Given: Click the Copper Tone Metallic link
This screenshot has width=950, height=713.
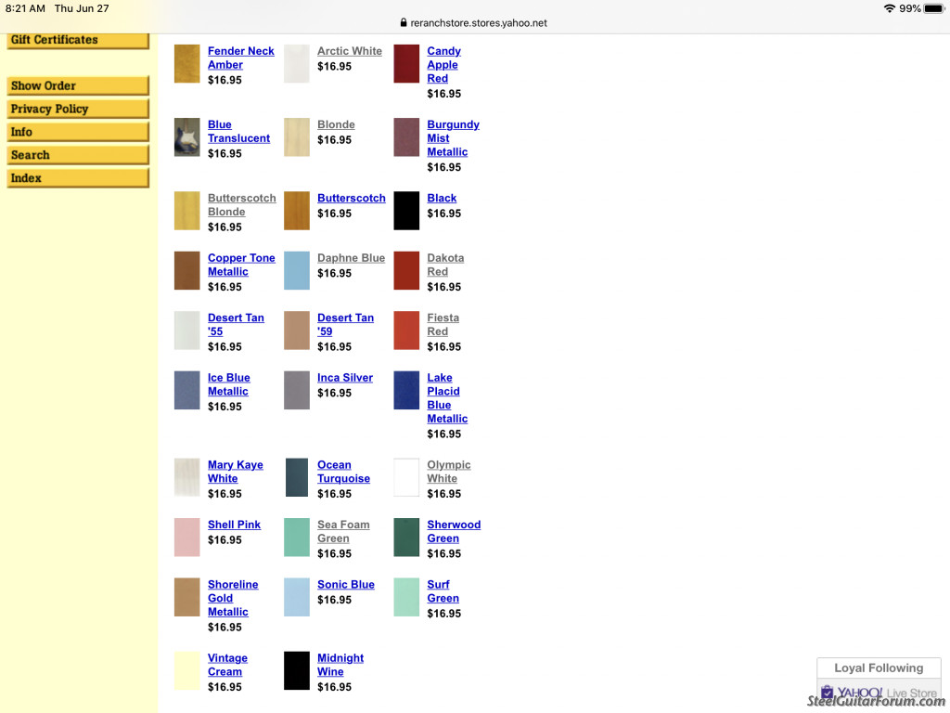Looking at the screenshot, I should point(241,265).
